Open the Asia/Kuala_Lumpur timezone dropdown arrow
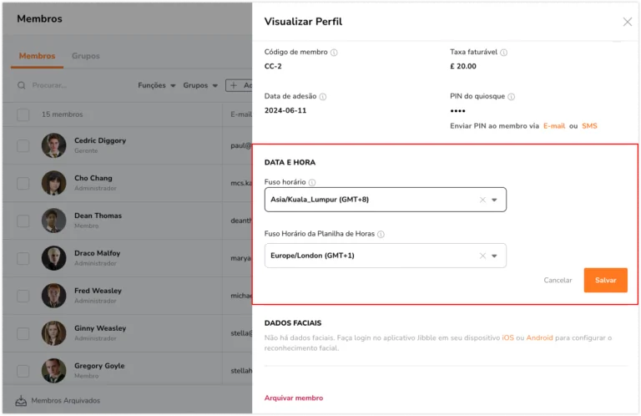641x416 pixels. [x=494, y=200]
